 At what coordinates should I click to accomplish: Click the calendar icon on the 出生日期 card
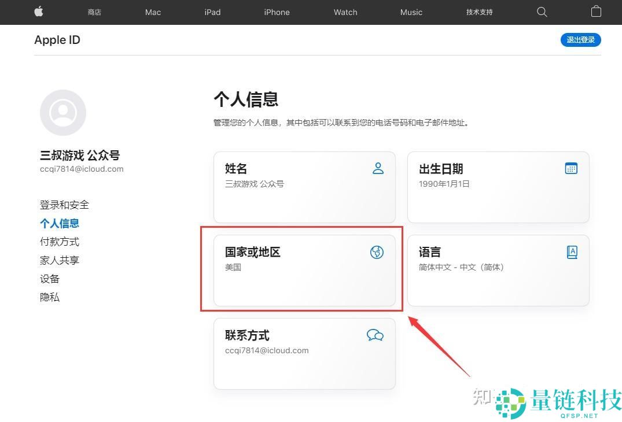coord(571,168)
